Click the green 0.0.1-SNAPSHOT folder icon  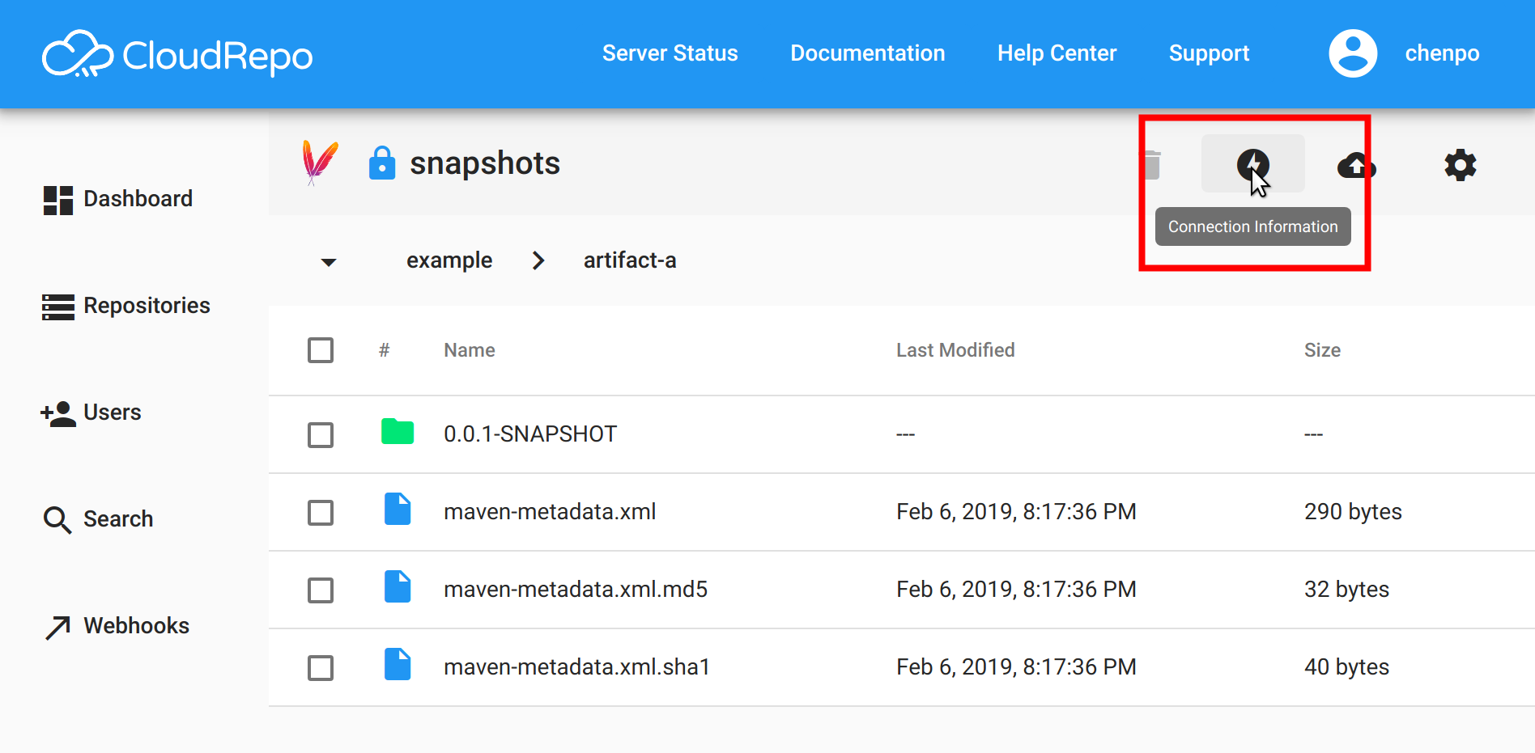pos(398,432)
